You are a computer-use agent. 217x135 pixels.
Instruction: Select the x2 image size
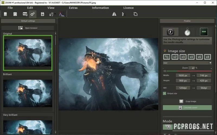[175, 57]
